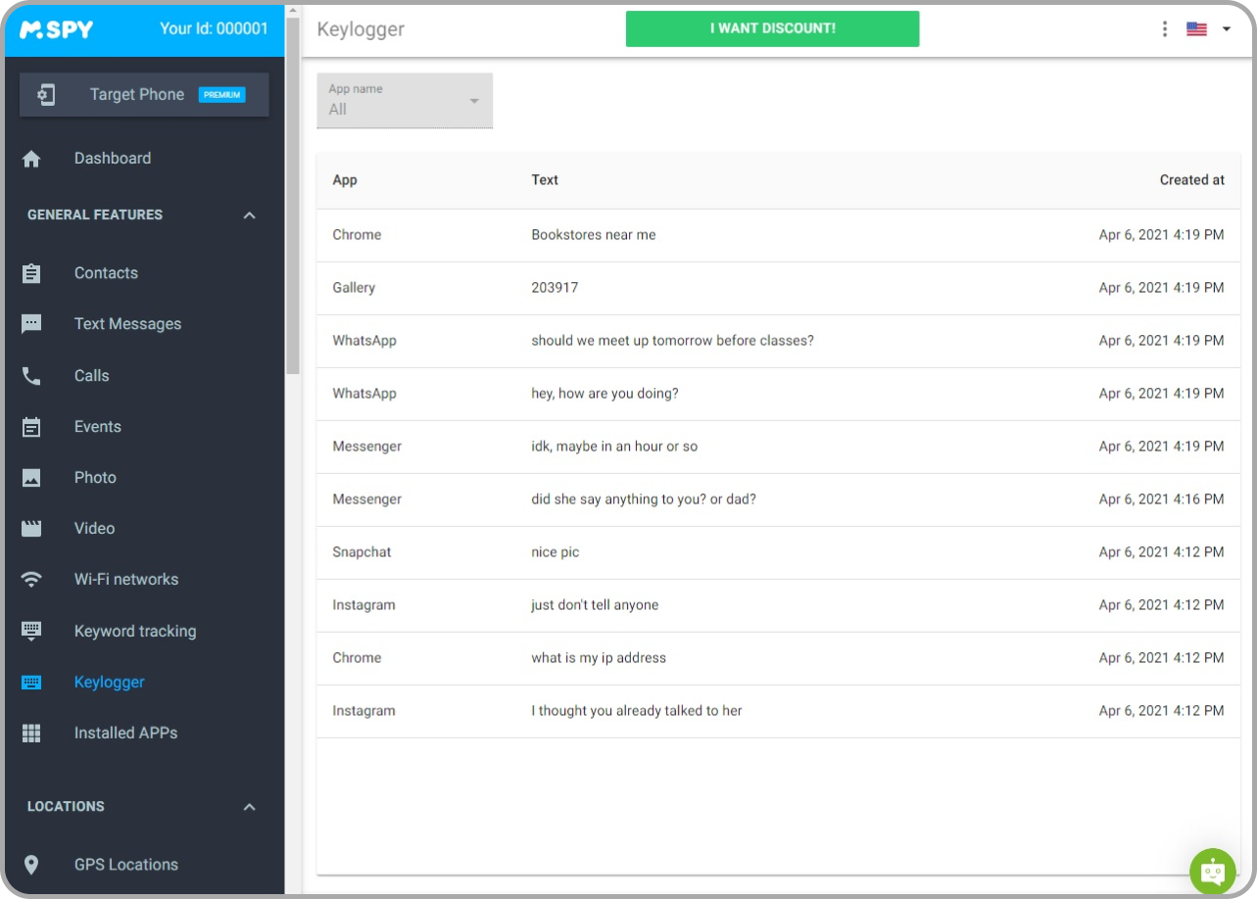Click the Dashboard home icon
Viewport: 1257px width, 899px height.
click(x=31, y=159)
